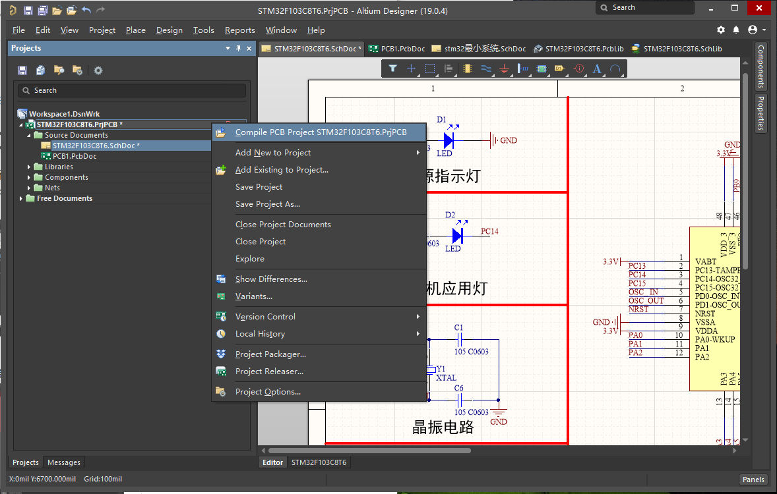
Task: Open Project Packager
Action: 319,354
